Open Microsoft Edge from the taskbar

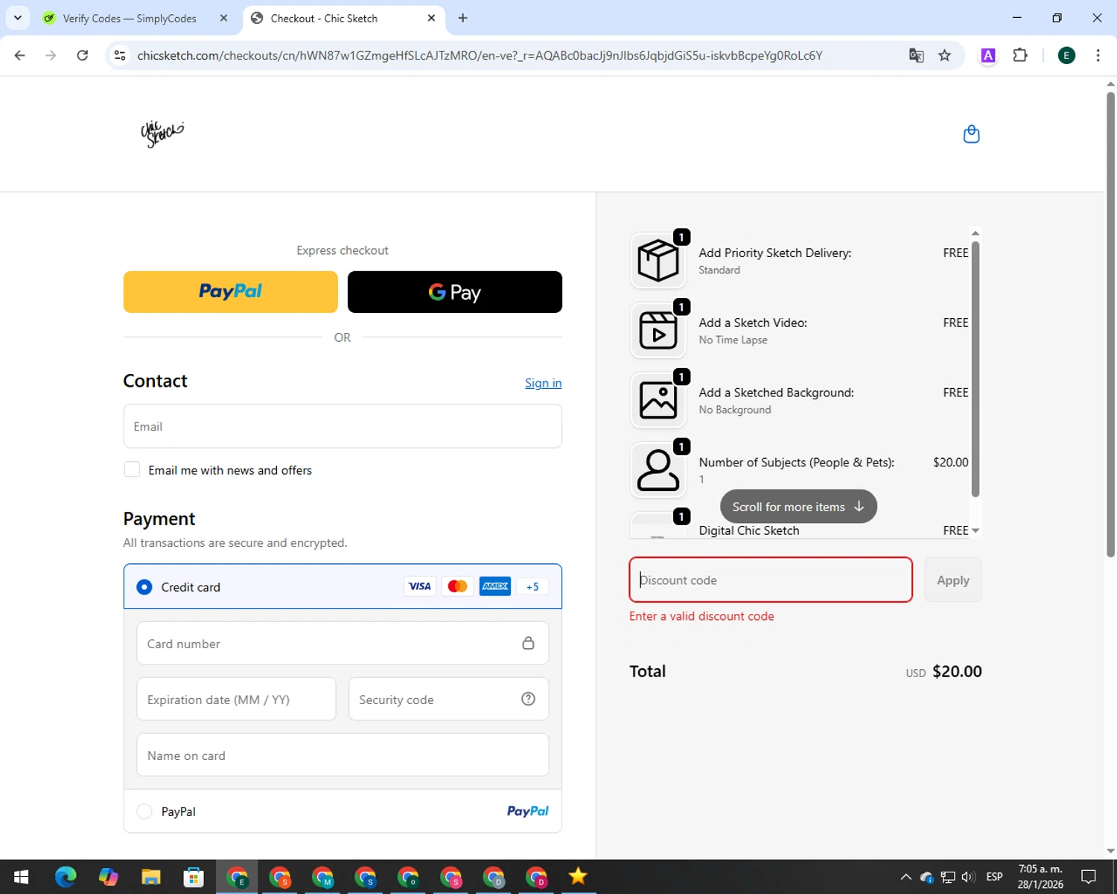coord(66,877)
